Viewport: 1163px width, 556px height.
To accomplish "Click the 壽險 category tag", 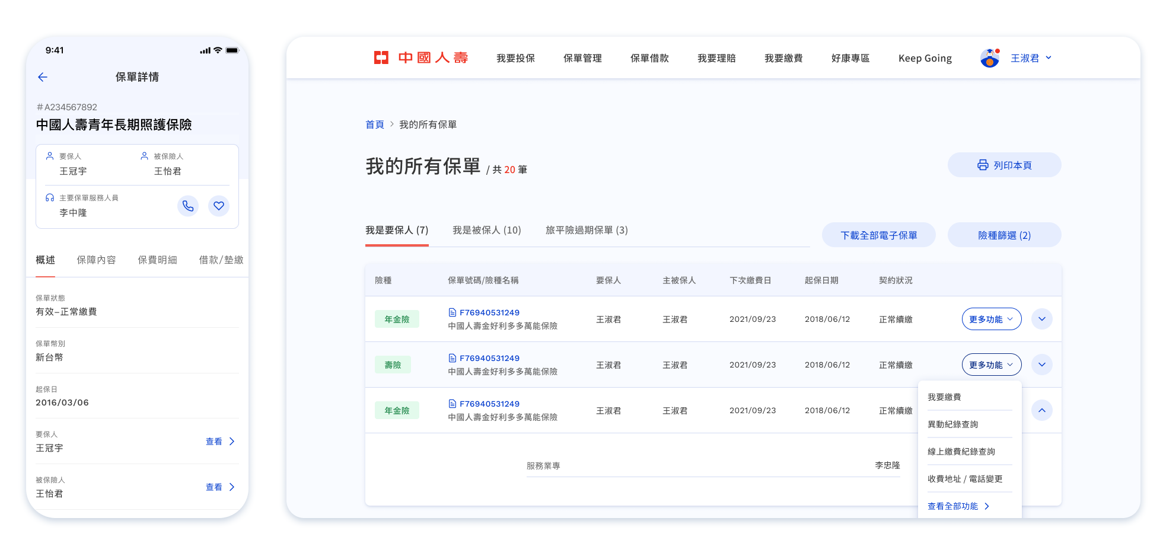I will tap(393, 365).
